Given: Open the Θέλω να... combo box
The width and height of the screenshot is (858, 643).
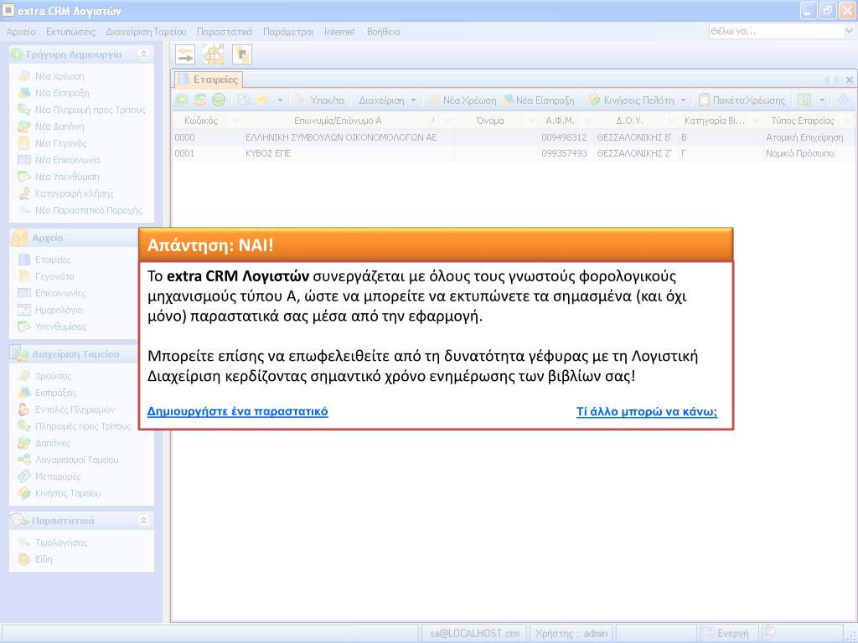Looking at the screenshot, I should [x=782, y=31].
